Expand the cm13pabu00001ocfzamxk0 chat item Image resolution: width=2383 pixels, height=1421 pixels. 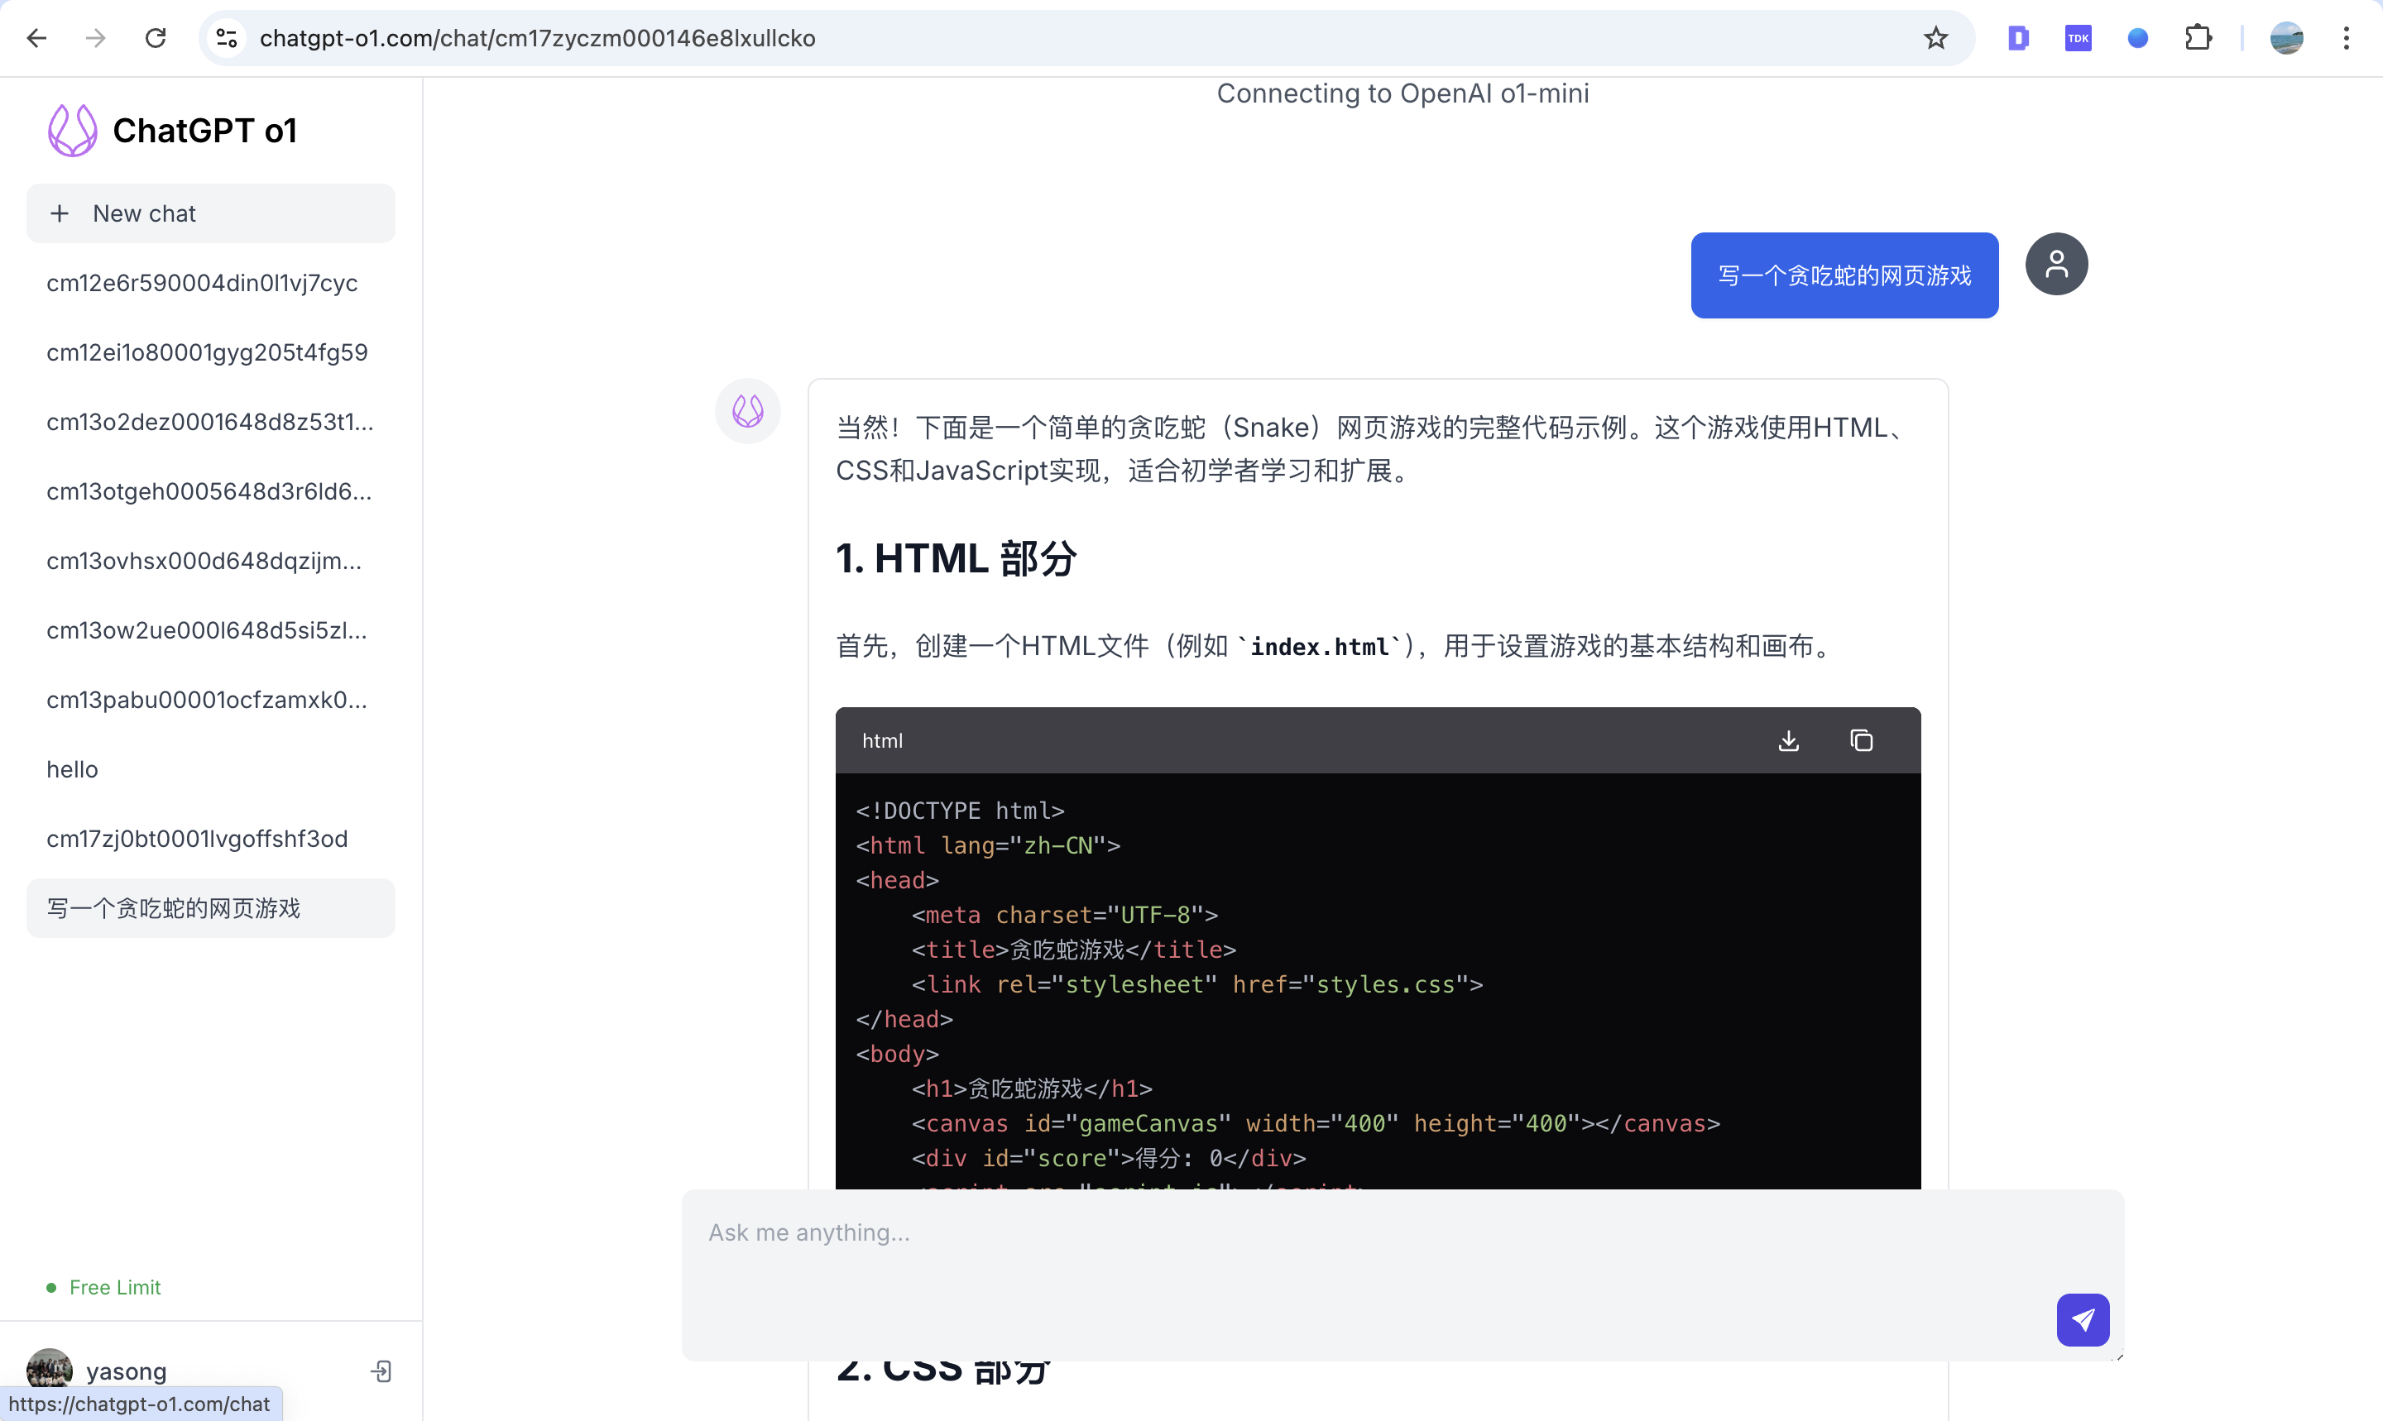(x=212, y=701)
